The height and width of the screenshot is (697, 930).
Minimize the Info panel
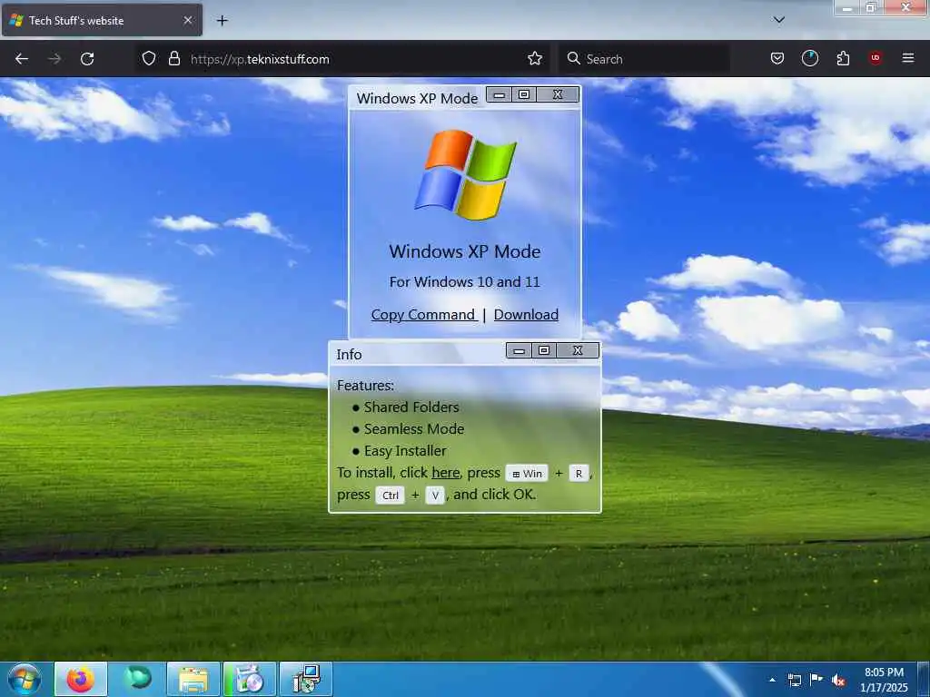click(x=519, y=351)
